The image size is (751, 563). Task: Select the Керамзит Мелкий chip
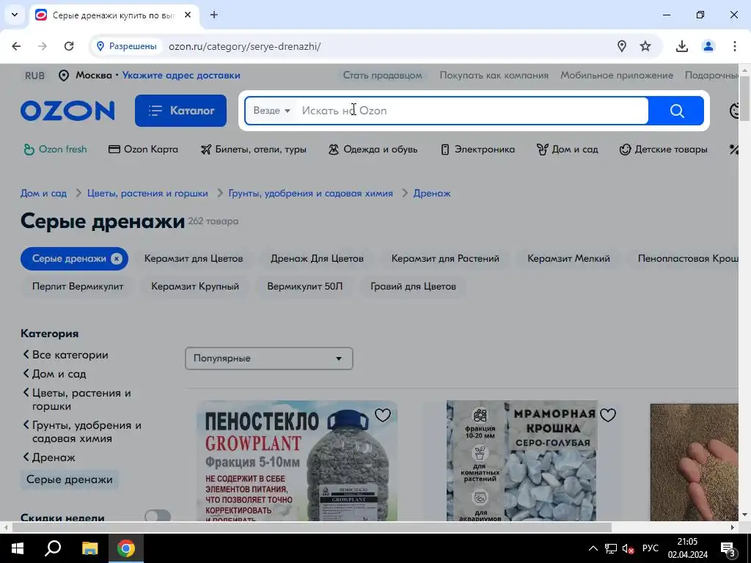click(568, 259)
